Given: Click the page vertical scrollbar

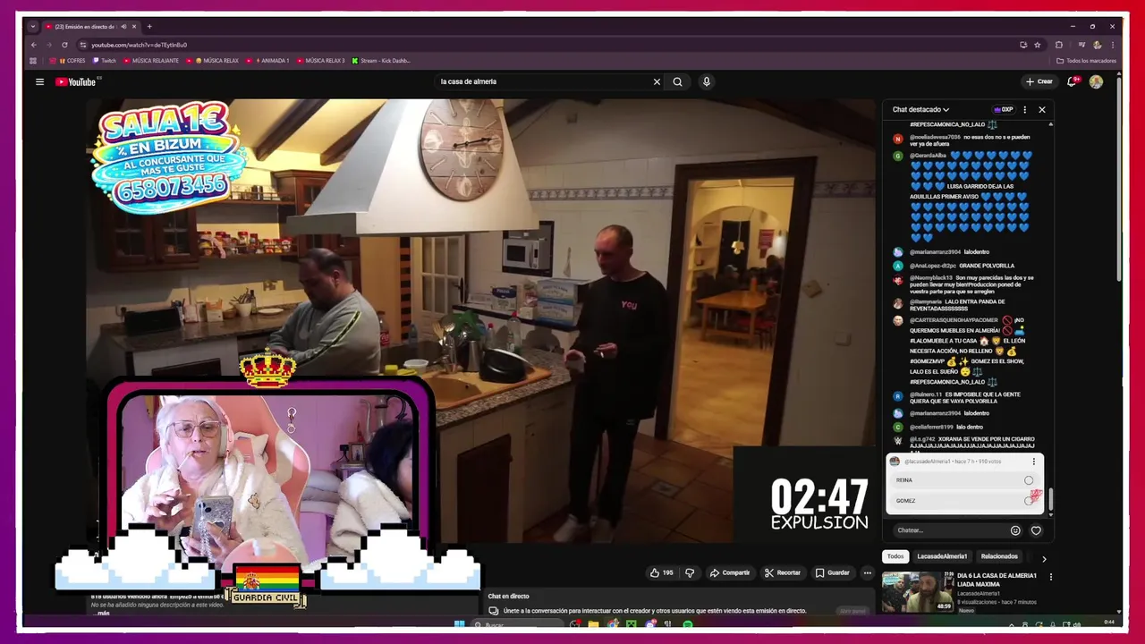Looking at the screenshot, I should [x=1119, y=179].
